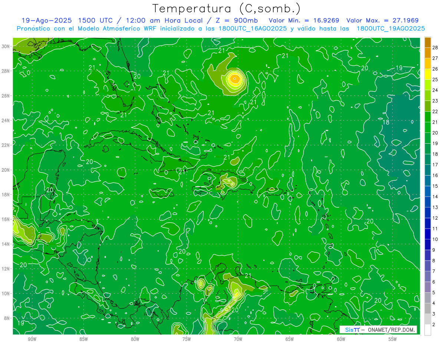
Task: Click the color scale label 15
Action: pos(435,186)
